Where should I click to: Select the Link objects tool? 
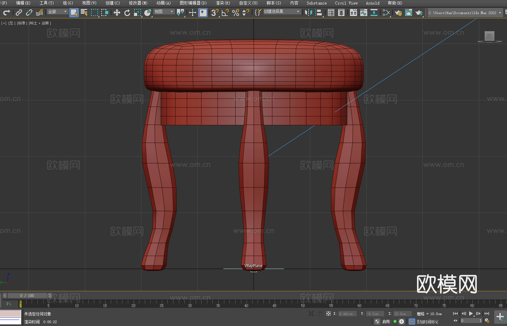[19, 13]
